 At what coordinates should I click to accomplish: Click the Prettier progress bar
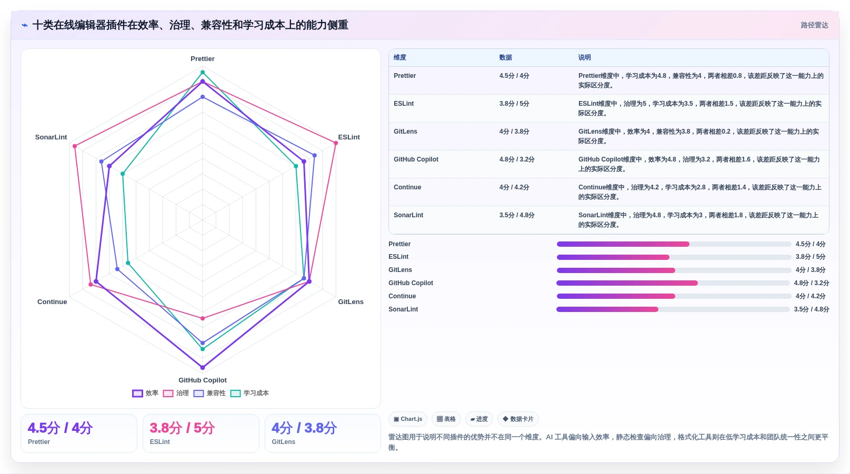pos(674,244)
